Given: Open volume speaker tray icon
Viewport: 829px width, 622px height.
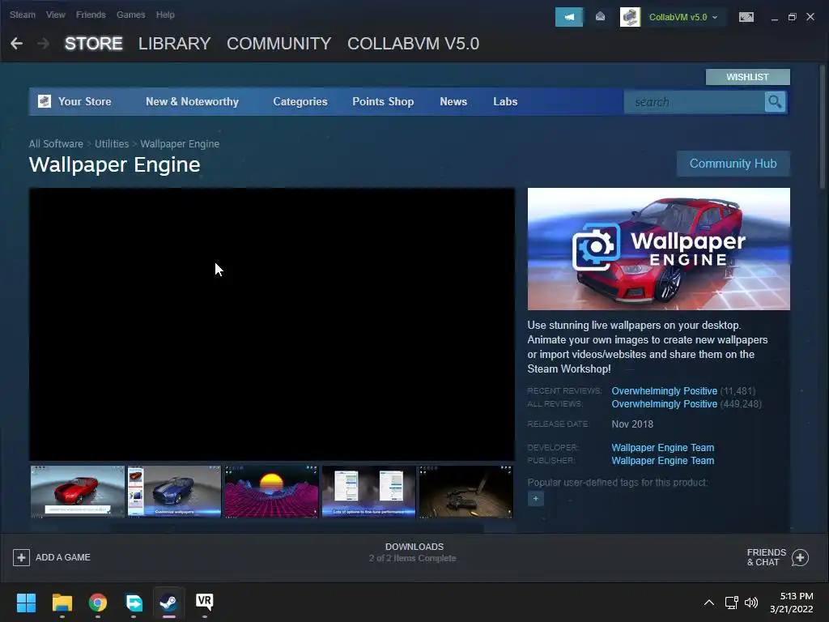Looking at the screenshot, I should point(750,603).
